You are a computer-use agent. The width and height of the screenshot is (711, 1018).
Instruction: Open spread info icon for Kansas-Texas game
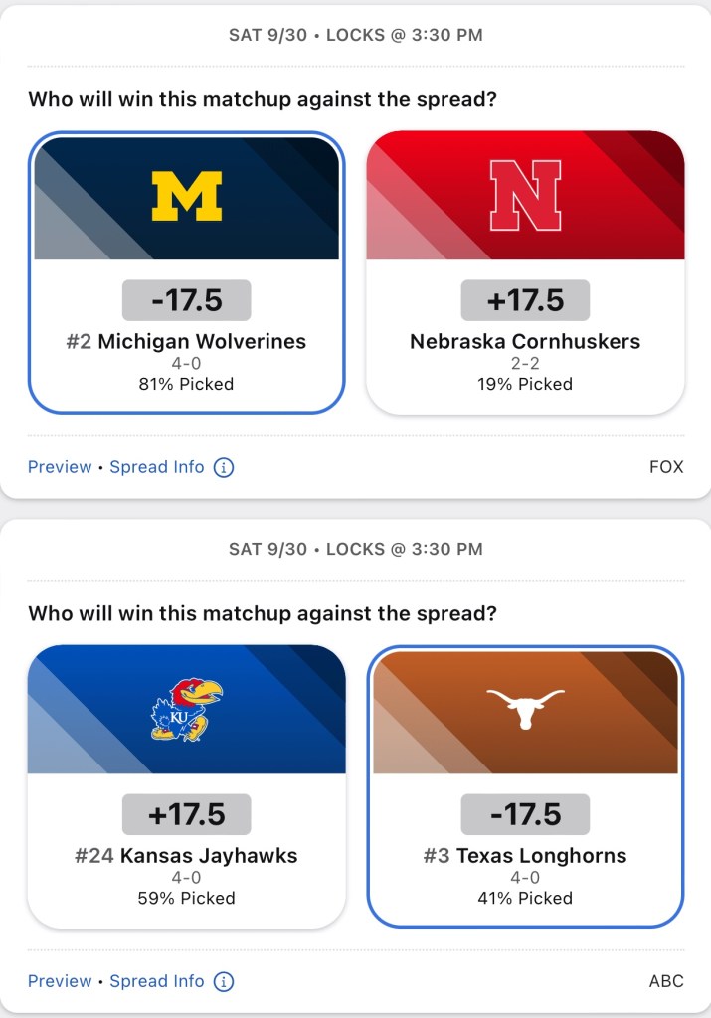point(224,981)
